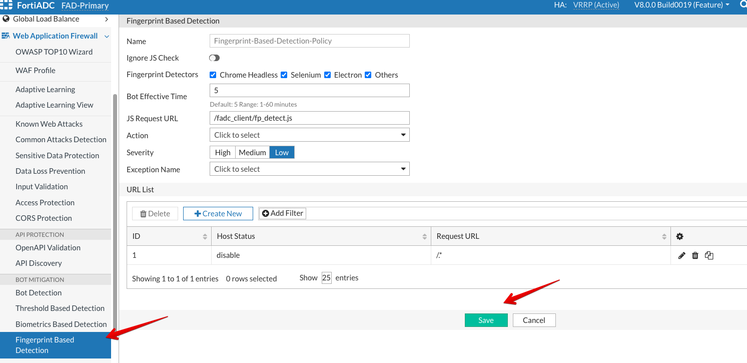Click the ID column sort arrows

pyautogui.click(x=205, y=236)
